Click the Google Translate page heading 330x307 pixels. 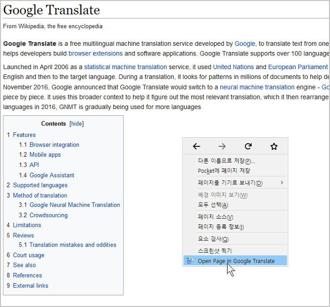pos(51,10)
